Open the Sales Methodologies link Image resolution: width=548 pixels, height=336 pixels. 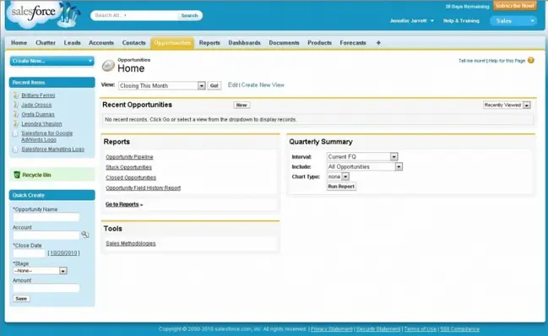click(131, 243)
